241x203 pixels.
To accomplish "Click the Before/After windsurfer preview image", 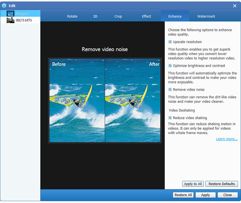I will click(x=105, y=100).
